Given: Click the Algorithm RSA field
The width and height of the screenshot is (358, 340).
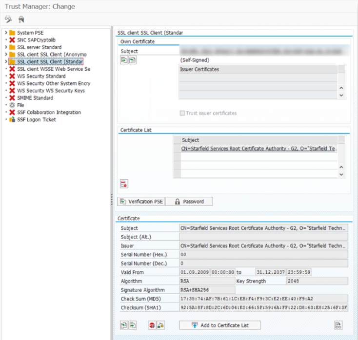Looking at the screenshot, I should coord(207,281).
